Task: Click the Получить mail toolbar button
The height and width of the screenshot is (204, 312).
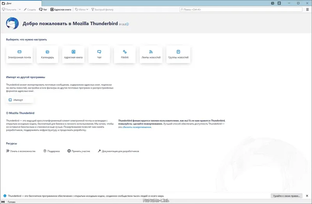Action: pyautogui.click(x=9, y=9)
